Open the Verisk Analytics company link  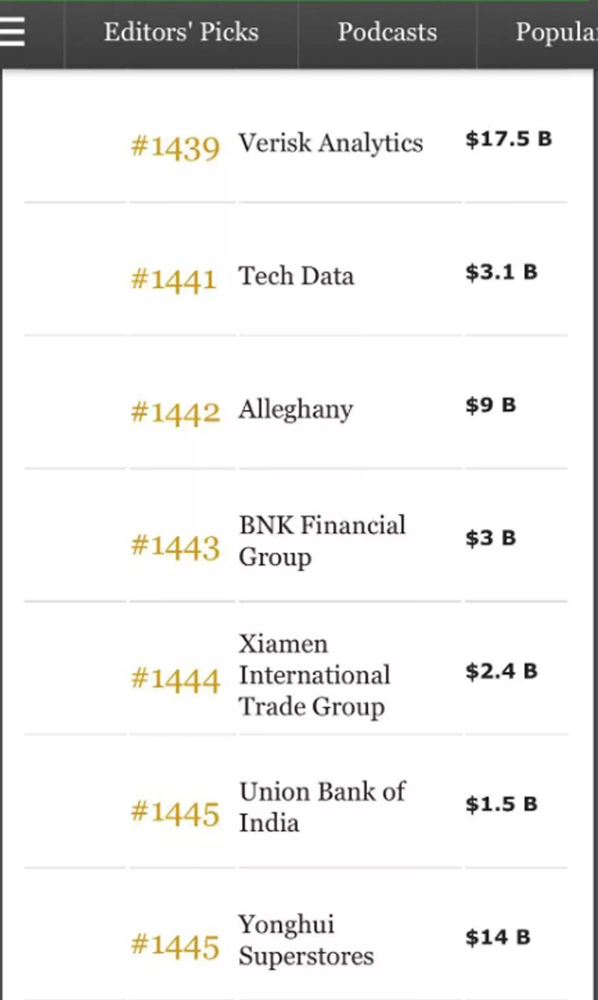click(x=330, y=143)
